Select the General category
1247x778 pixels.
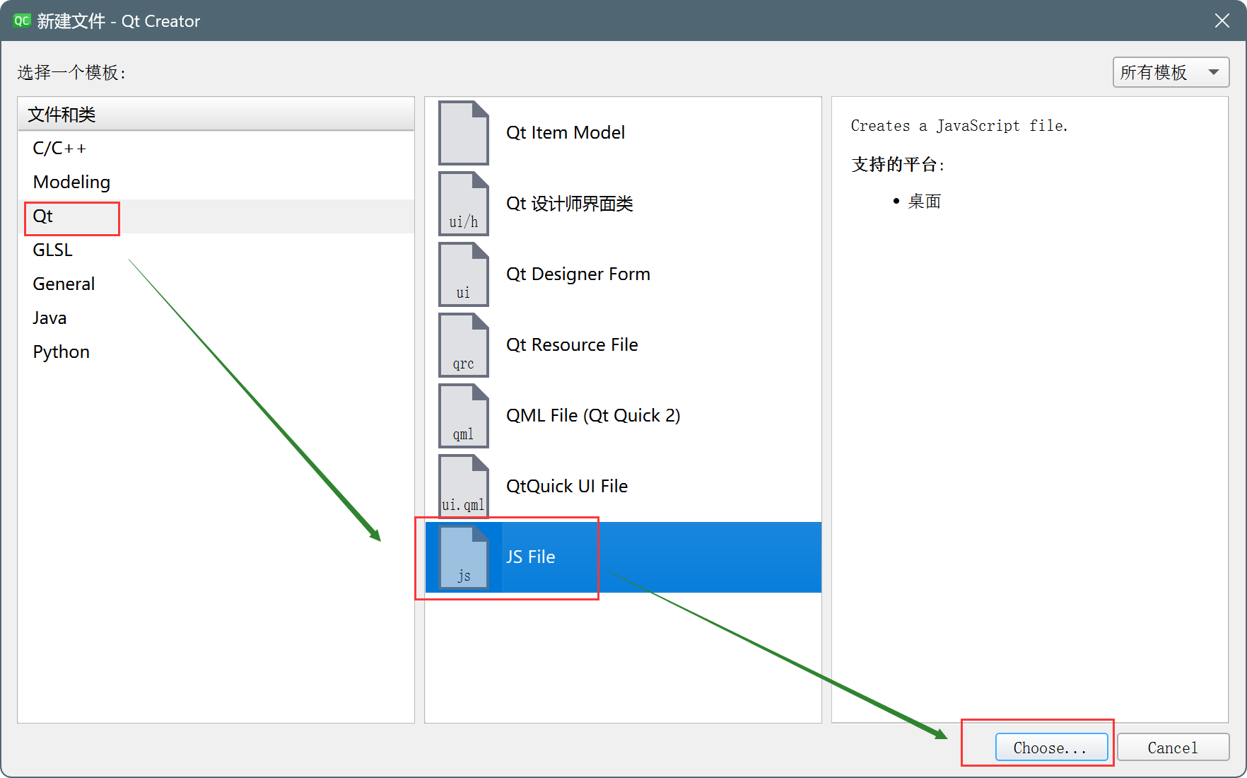pyautogui.click(x=216, y=284)
